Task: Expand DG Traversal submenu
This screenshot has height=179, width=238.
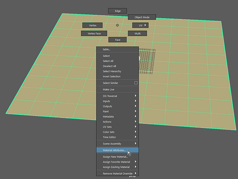Action: 118,96
